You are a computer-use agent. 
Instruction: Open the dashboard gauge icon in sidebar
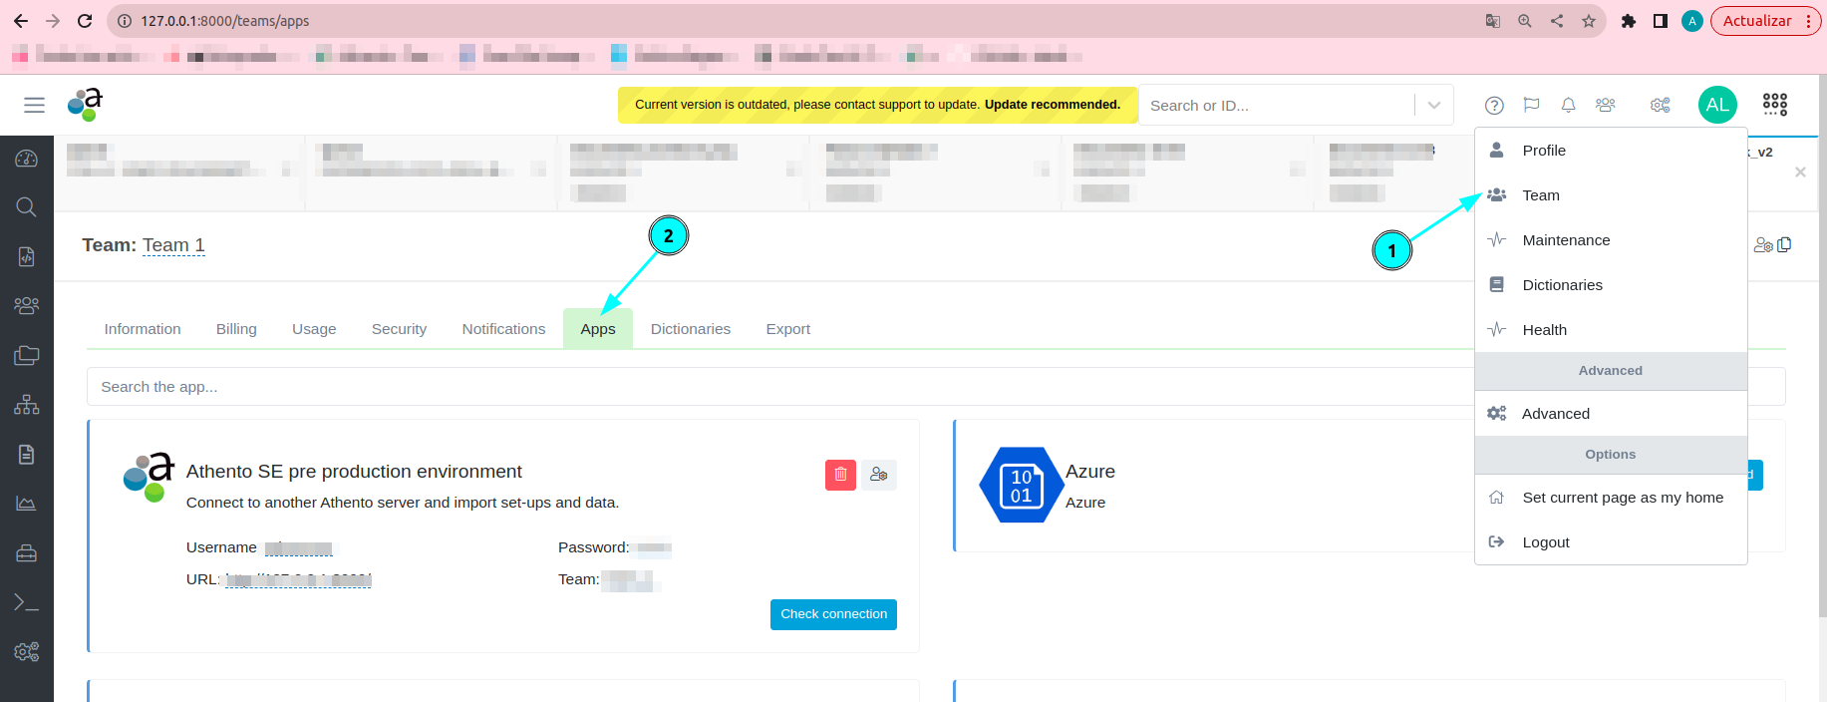tap(27, 159)
